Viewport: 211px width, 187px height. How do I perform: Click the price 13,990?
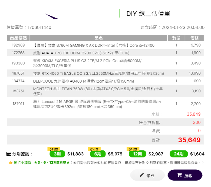195,73
